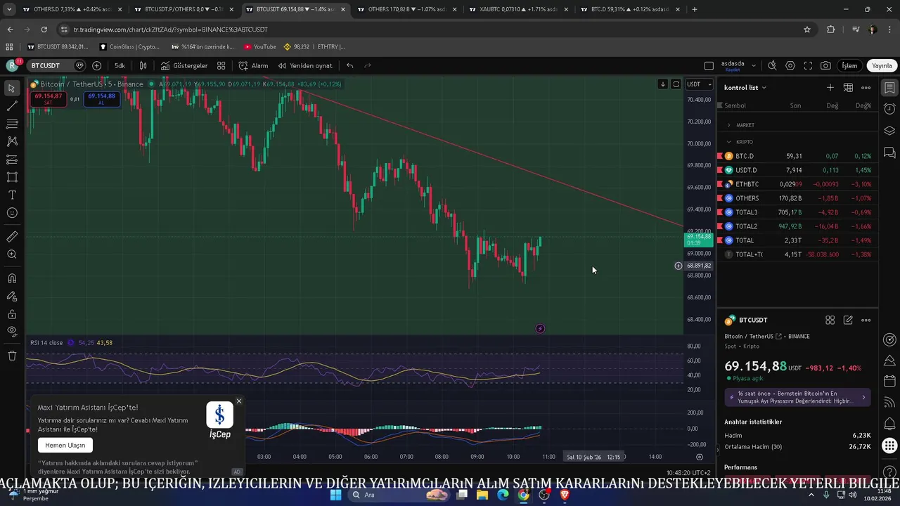The image size is (900, 506).
Task: Collapse the KRIPTO watchlist section
Action: coord(728,142)
